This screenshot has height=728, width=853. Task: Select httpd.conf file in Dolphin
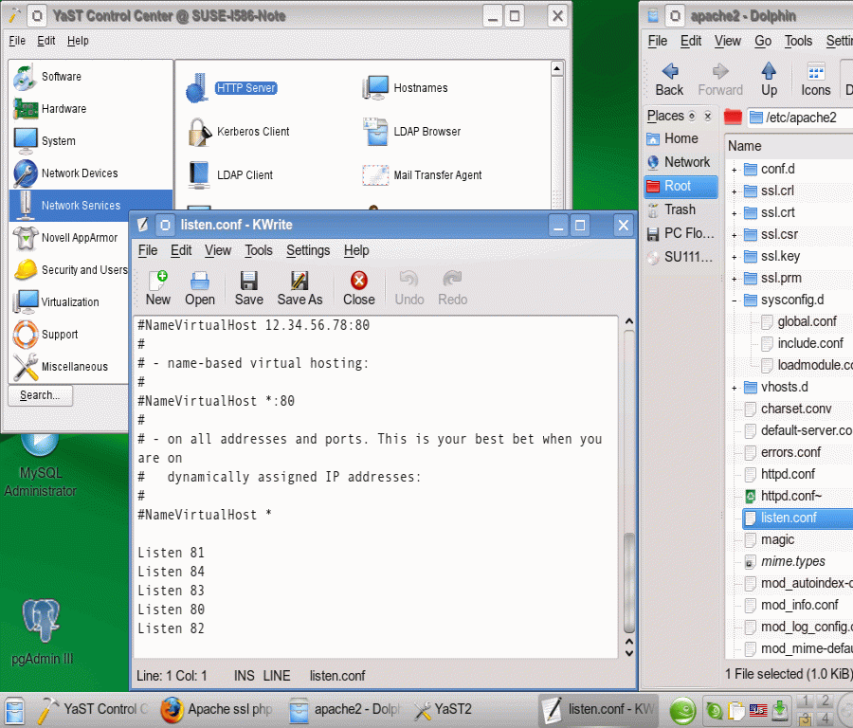[779, 475]
